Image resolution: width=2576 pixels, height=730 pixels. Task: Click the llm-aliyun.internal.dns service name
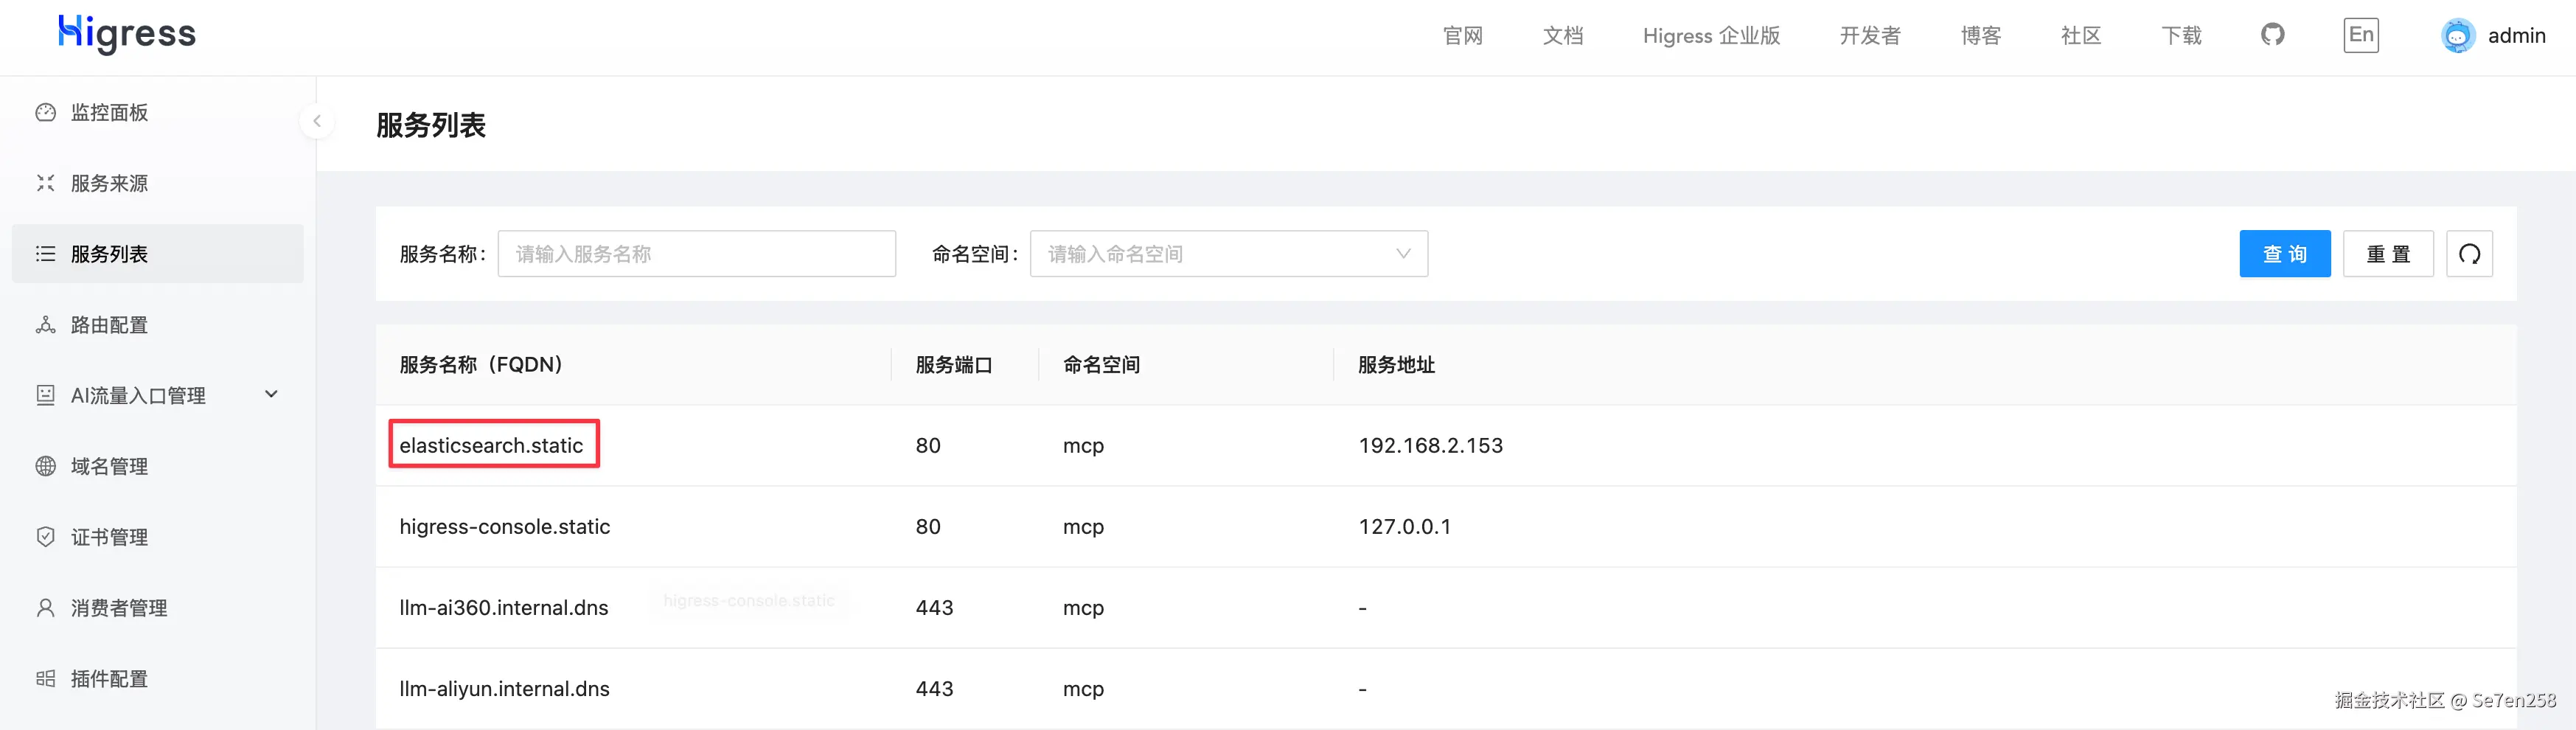(x=504, y=688)
